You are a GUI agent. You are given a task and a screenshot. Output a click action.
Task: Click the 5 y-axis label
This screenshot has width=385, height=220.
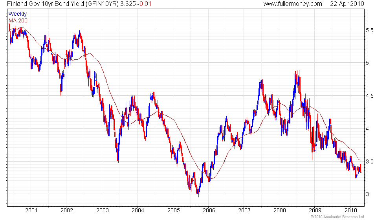click(x=367, y=63)
